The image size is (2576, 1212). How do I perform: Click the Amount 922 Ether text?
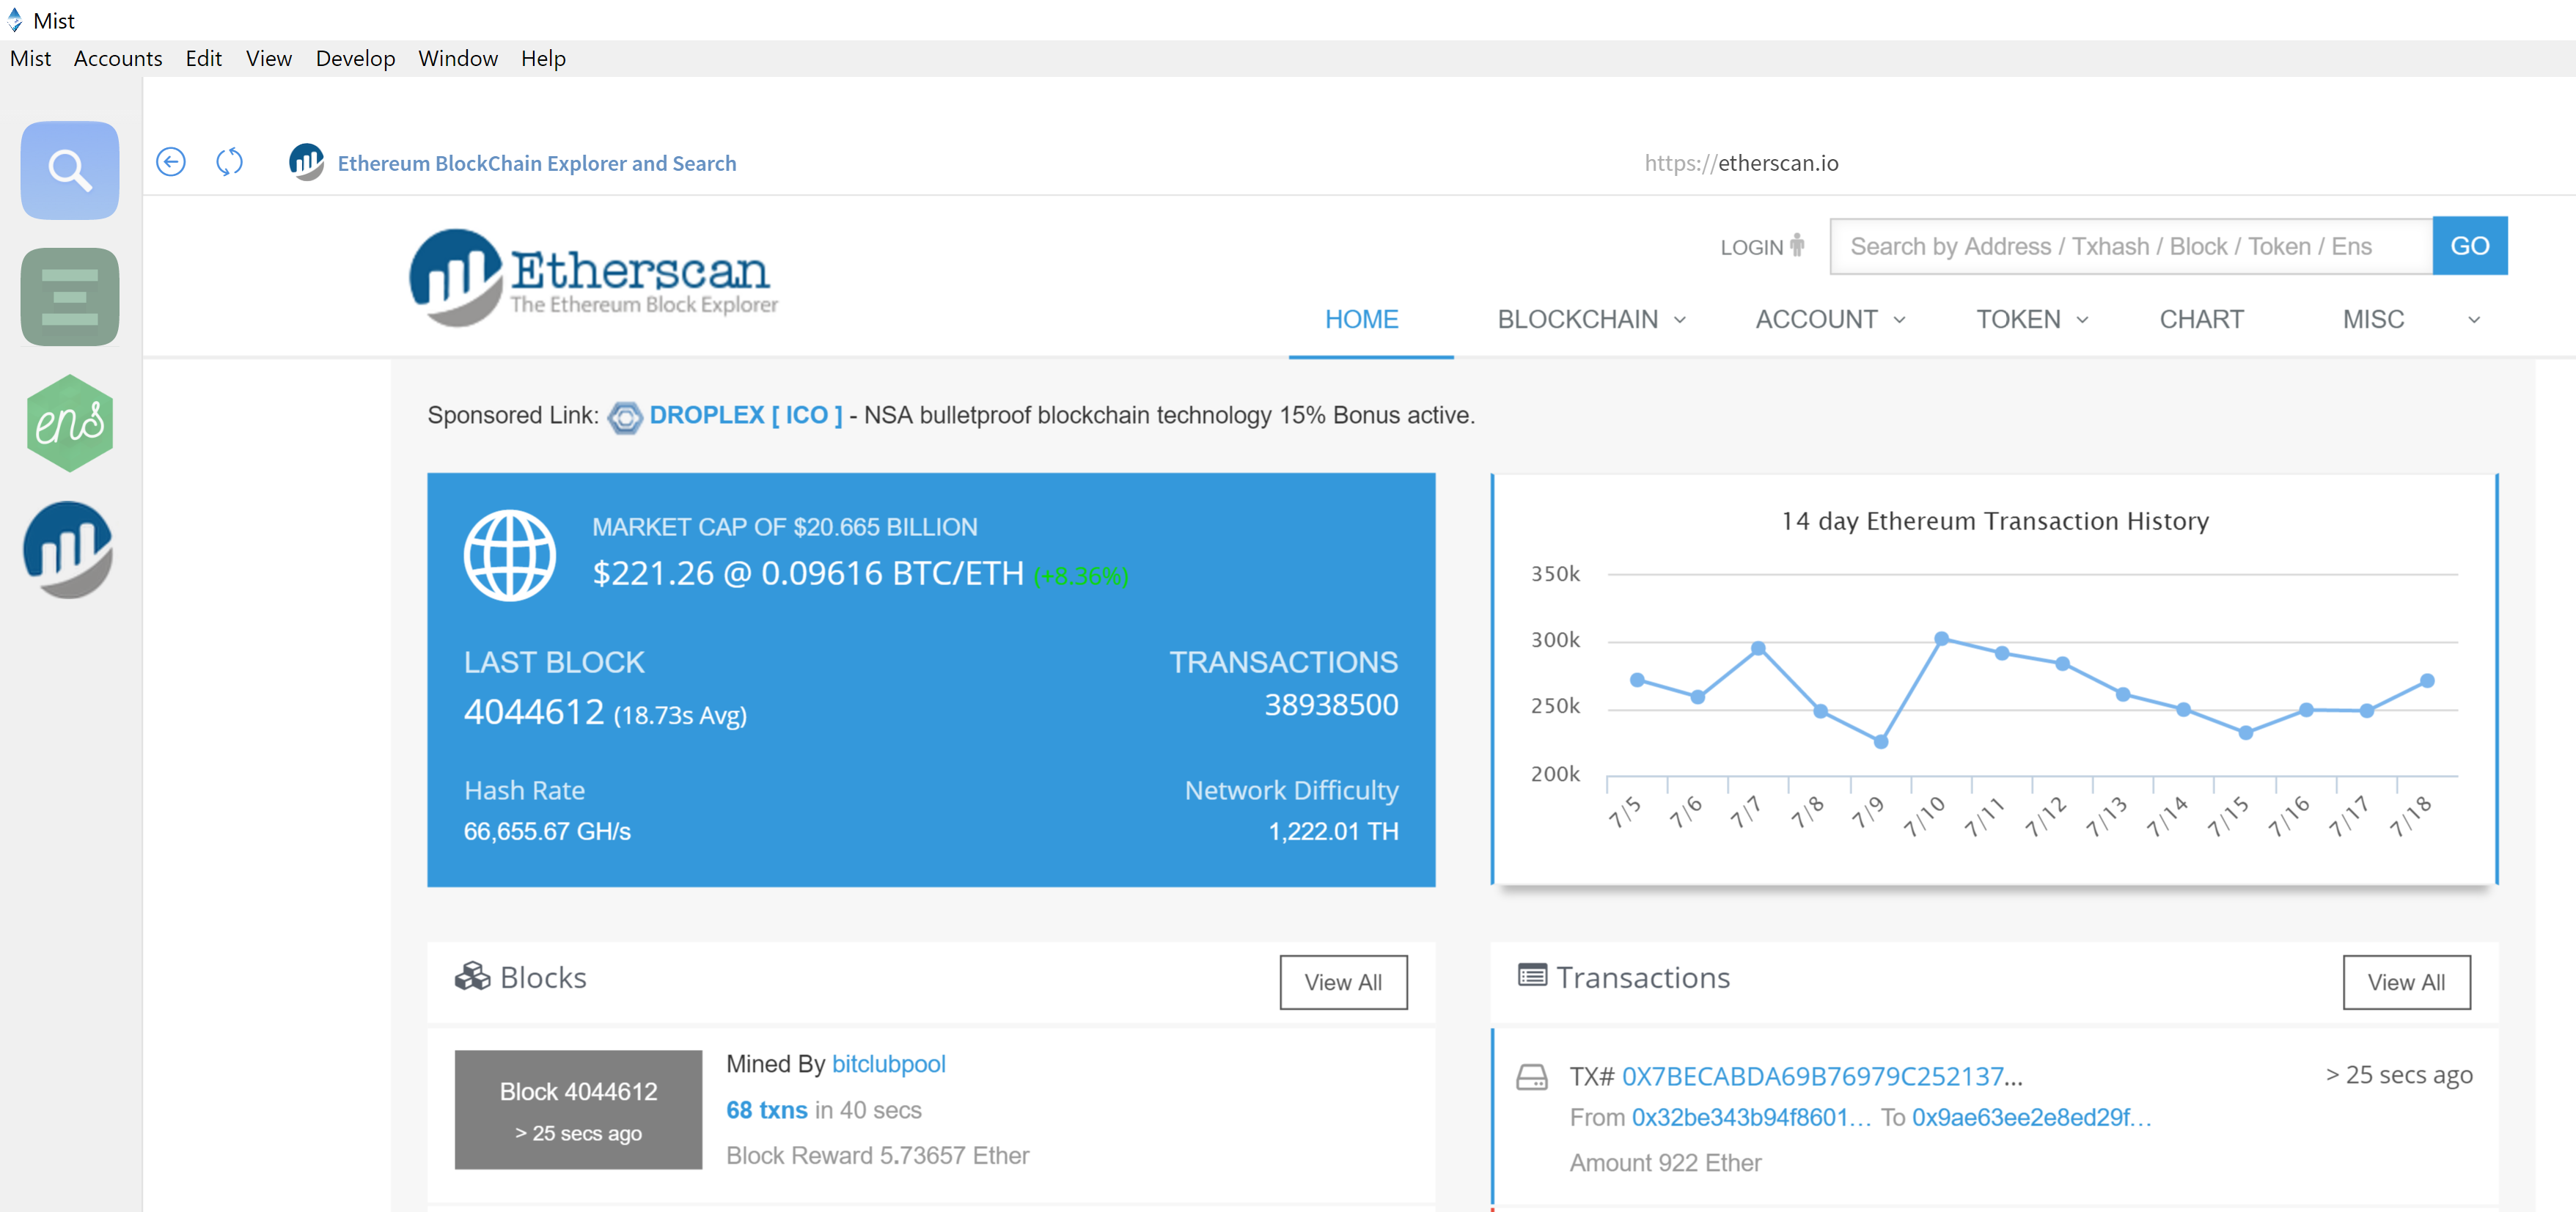(1665, 1163)
